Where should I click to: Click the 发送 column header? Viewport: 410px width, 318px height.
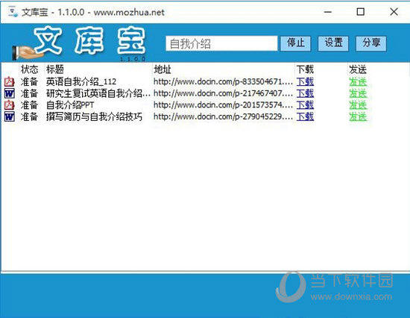[x=358, y=69]
